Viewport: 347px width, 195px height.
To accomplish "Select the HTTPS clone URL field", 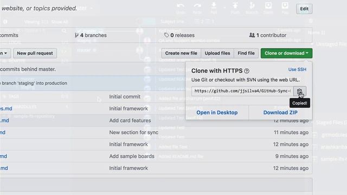I will [x=242, y=91].
